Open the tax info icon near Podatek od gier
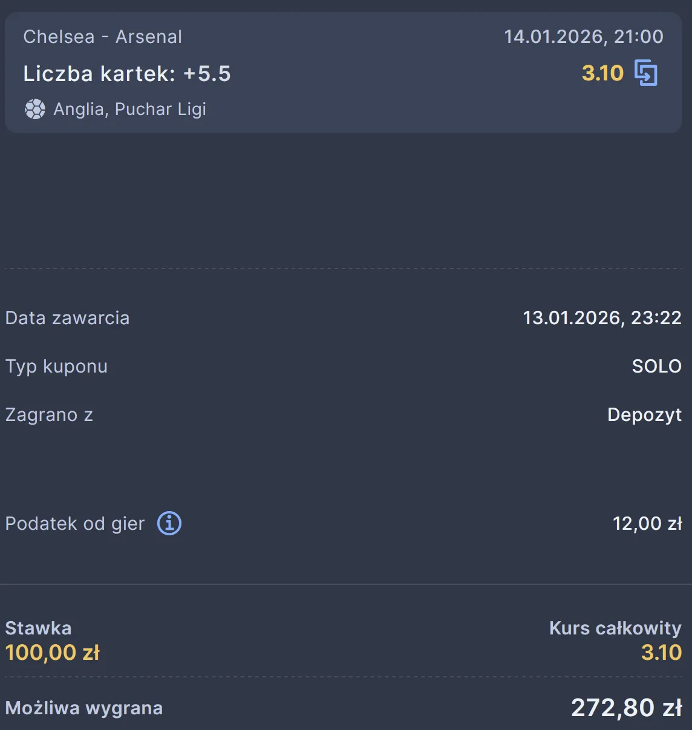Viewport: 692px width, 730px height. tap(169, 523)
